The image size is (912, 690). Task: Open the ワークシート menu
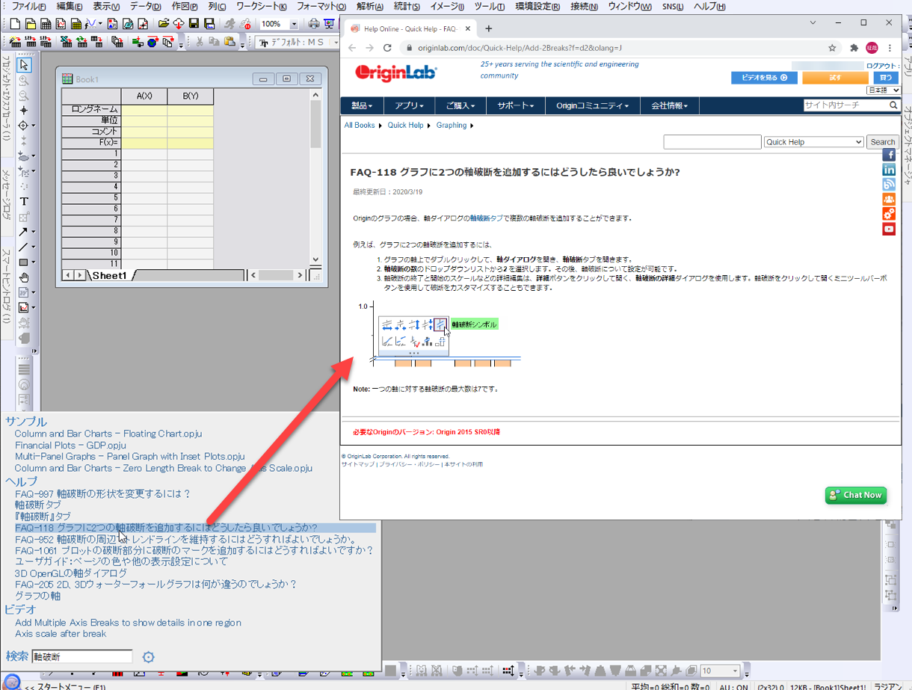click(x=261, y=6)
